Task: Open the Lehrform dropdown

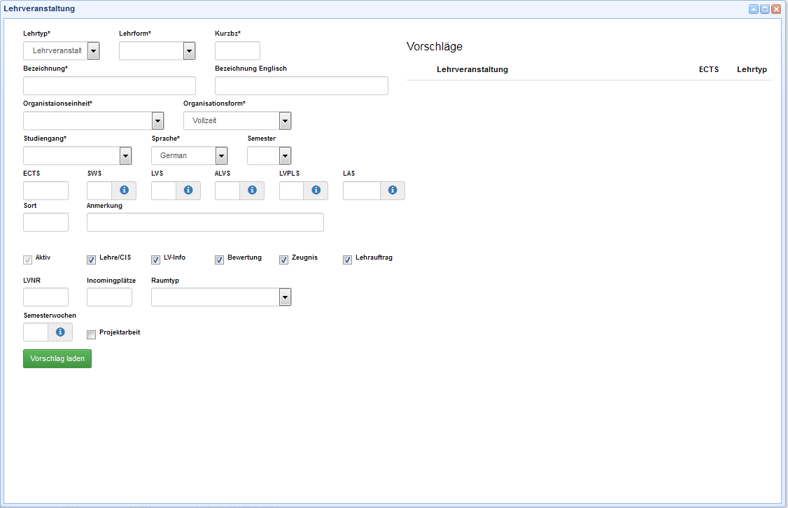Action: (189, 50)
